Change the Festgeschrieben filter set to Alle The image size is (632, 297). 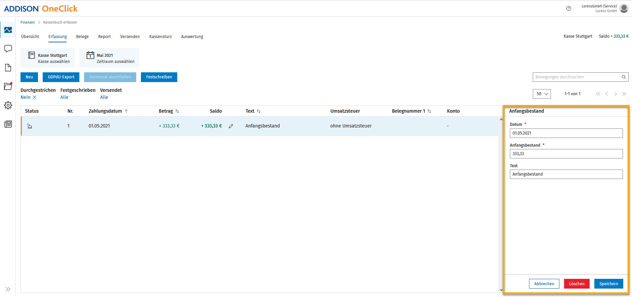(64, 97)
